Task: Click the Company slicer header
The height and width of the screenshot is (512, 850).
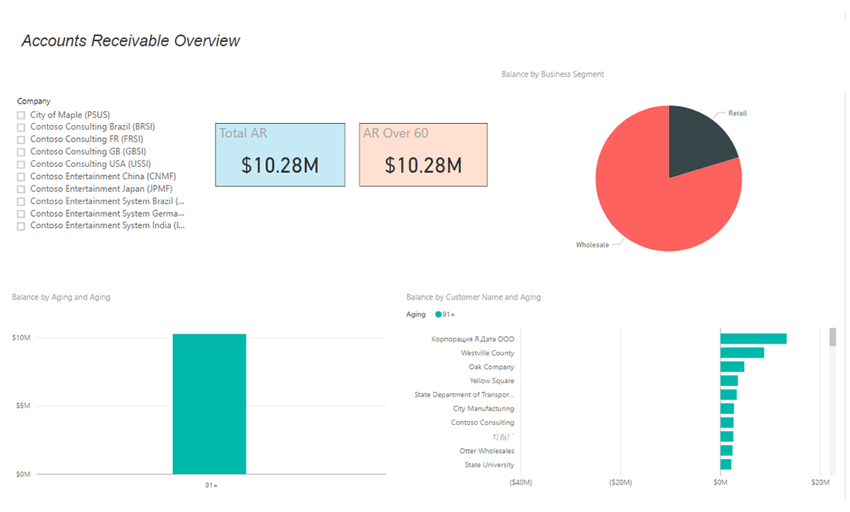Action: [34, 101]
